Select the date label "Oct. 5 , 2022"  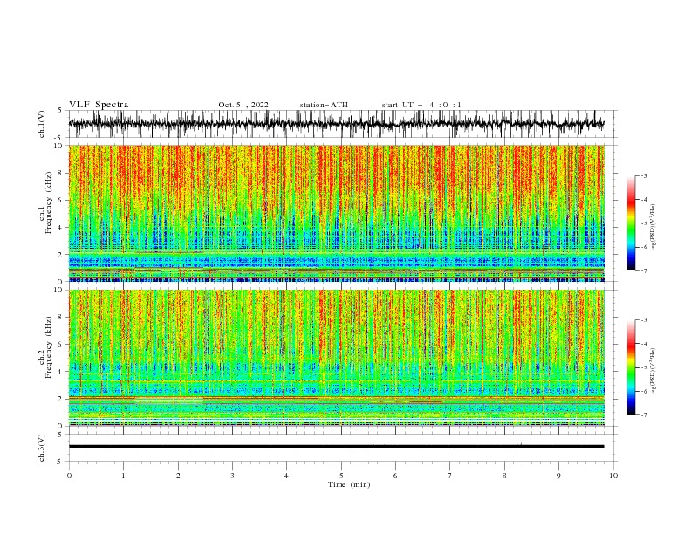[243, 105]
